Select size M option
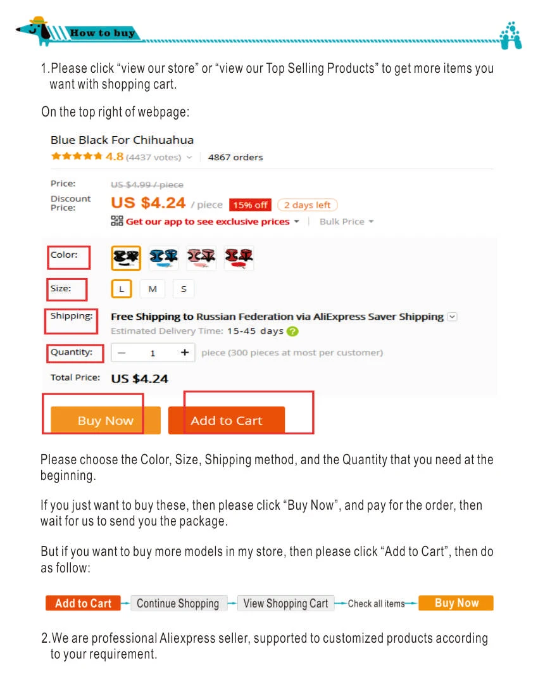Image resolution: width=538 pixels, height=682 pixels. point(153,289)
